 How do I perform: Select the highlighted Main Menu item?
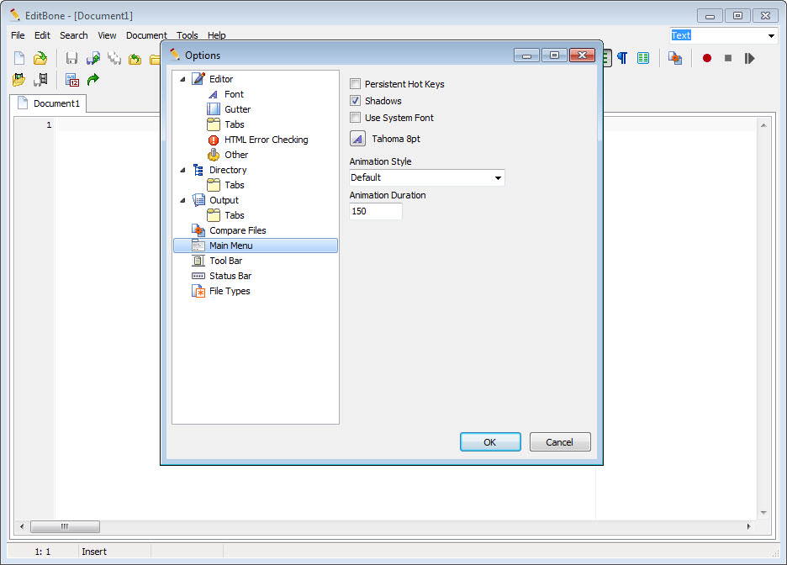click(256, 246)
